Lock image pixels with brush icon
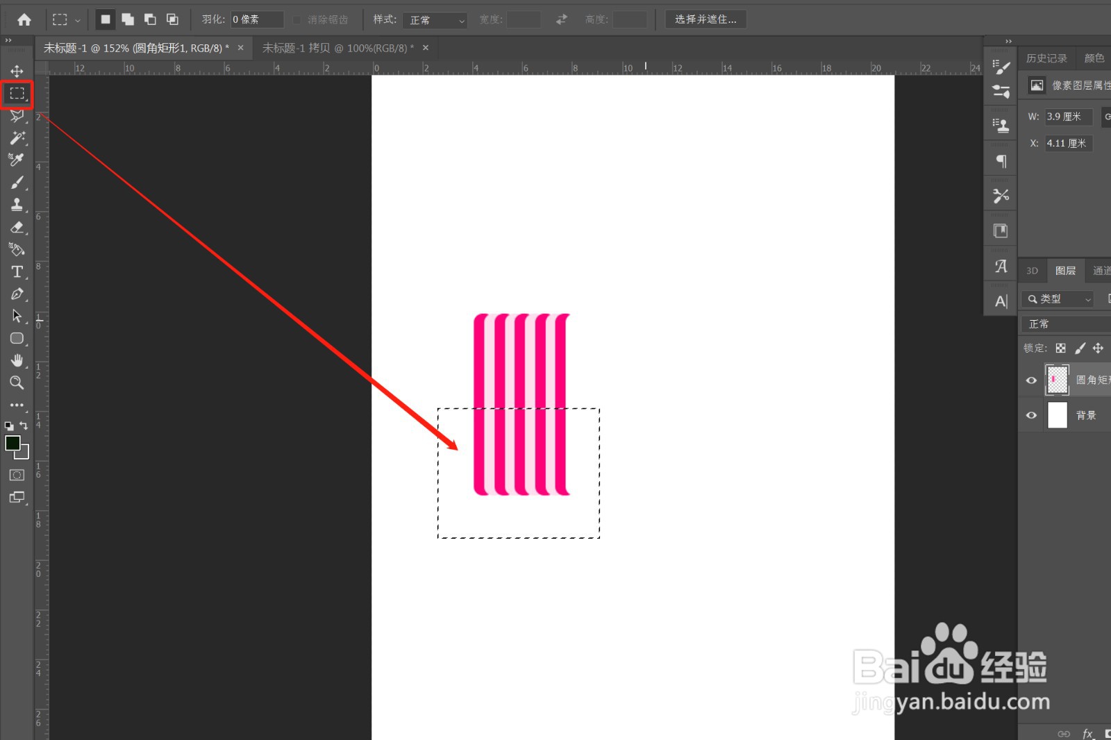The image size is (1111, 740). (x=1080, y=348)
